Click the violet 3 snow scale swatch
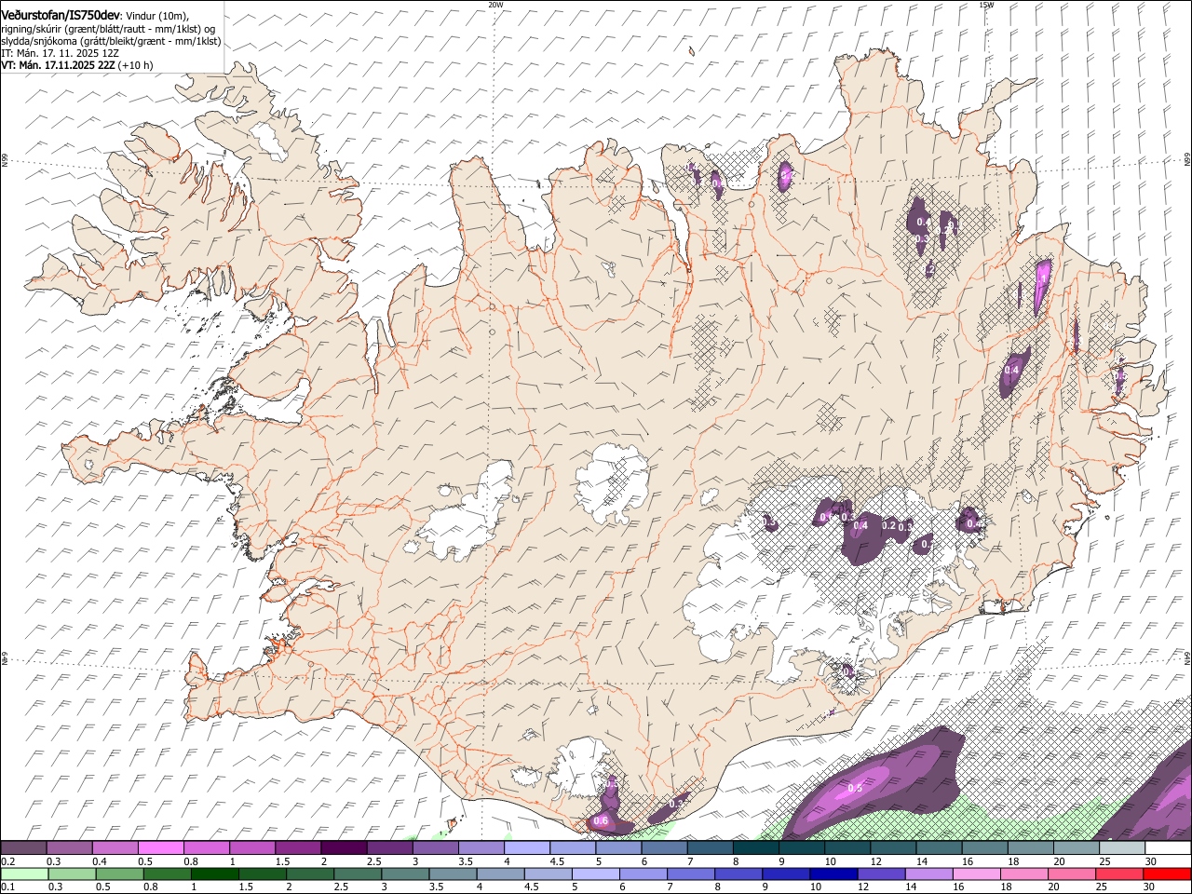Image resolution: width=1192 pixels, height=894 pixels. [x=435, y=847]
